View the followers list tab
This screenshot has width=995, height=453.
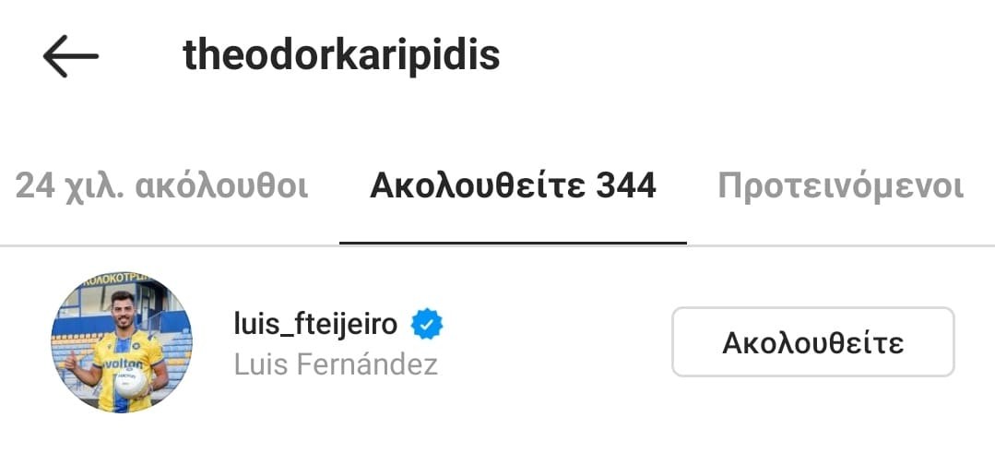click(161, 185)
